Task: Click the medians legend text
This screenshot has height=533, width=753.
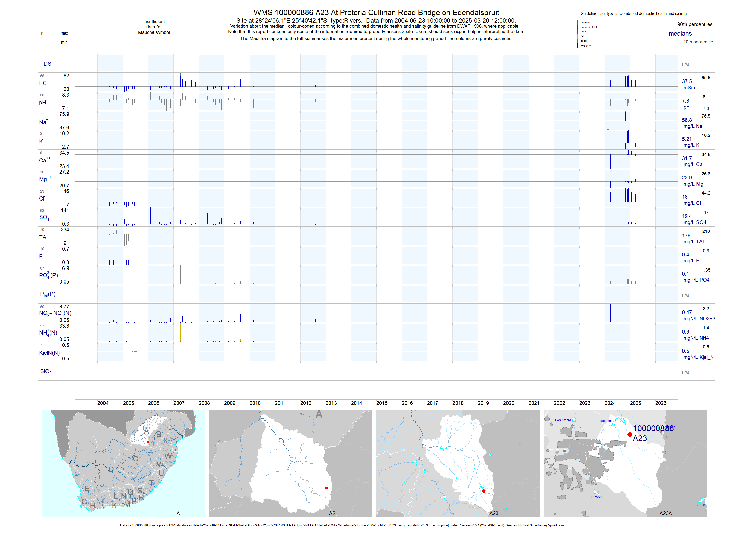Action: (x=680, y=34)
